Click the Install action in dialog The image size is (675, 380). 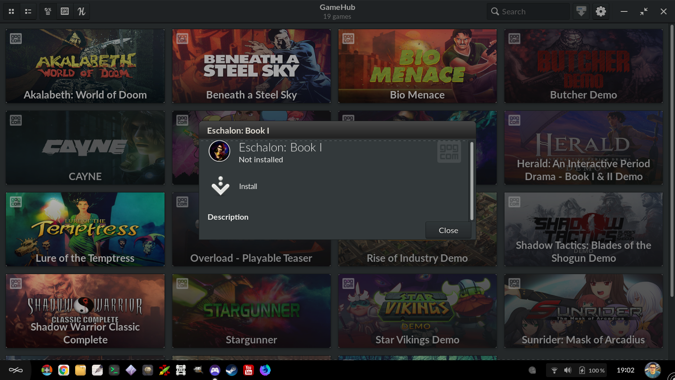point(248,187)
